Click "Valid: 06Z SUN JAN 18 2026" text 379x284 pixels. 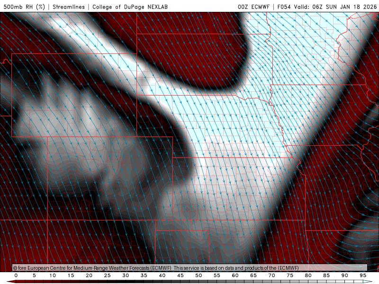point(335,7)
